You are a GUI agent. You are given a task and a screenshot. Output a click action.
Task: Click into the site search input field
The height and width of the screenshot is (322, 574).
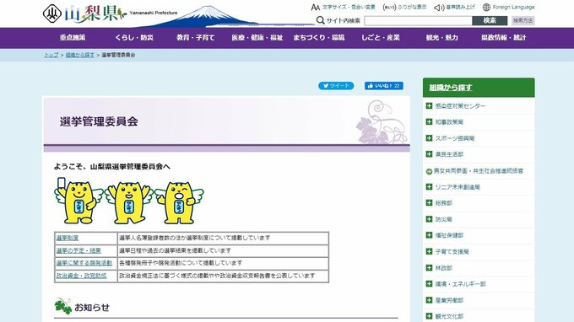(418, 20)
